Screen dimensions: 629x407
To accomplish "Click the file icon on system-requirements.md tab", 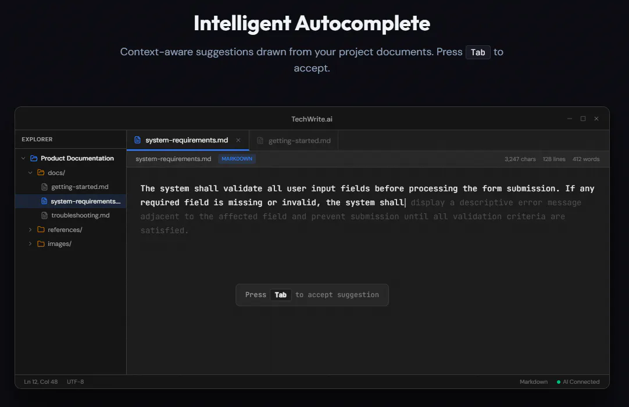I will coord(138,140).
